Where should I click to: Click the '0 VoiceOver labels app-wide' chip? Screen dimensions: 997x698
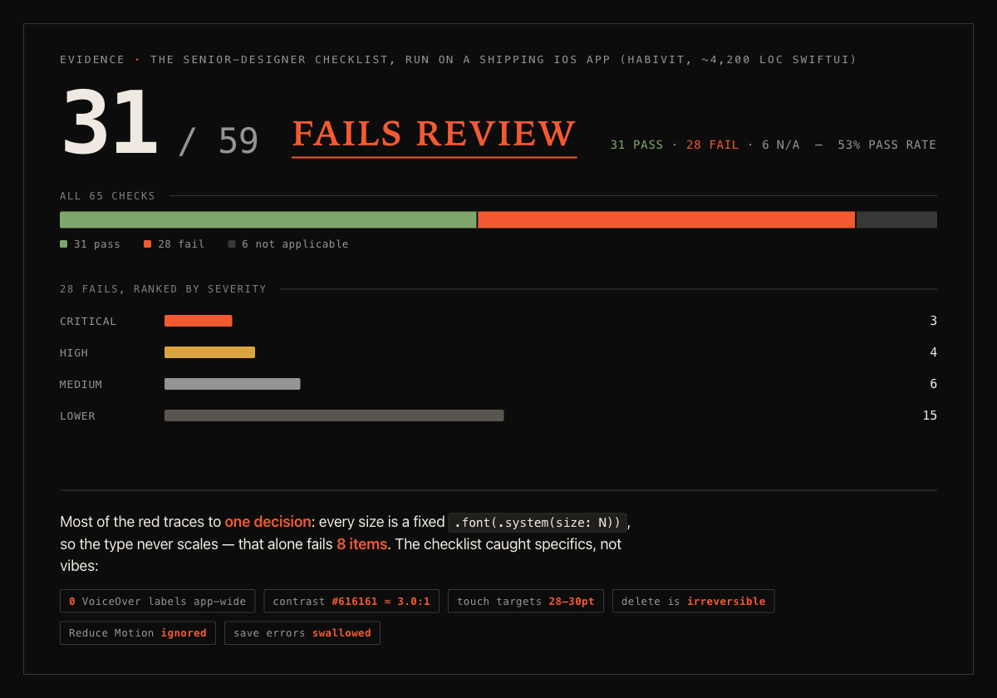click(158, 601)
